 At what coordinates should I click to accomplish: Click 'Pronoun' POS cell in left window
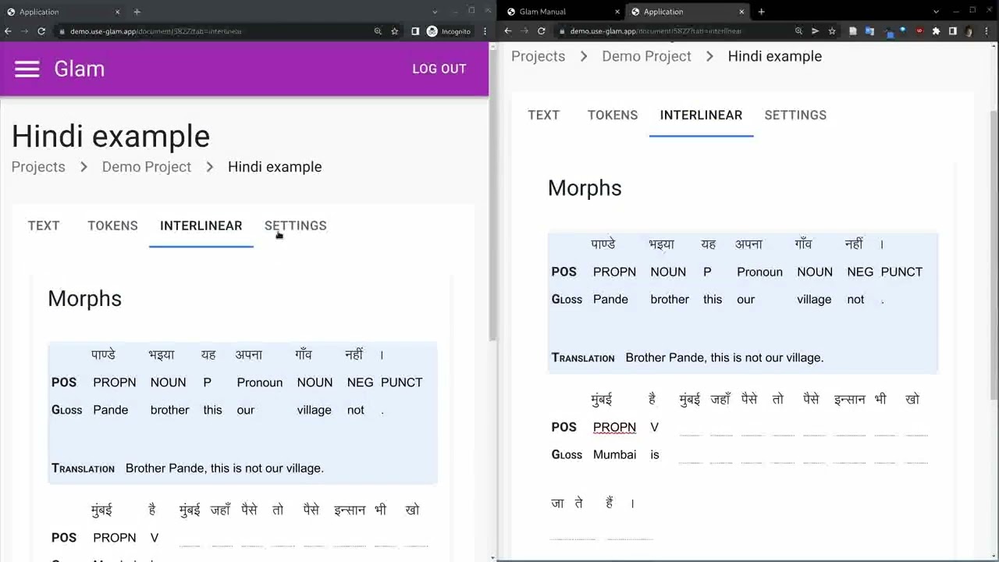[260, 382]
